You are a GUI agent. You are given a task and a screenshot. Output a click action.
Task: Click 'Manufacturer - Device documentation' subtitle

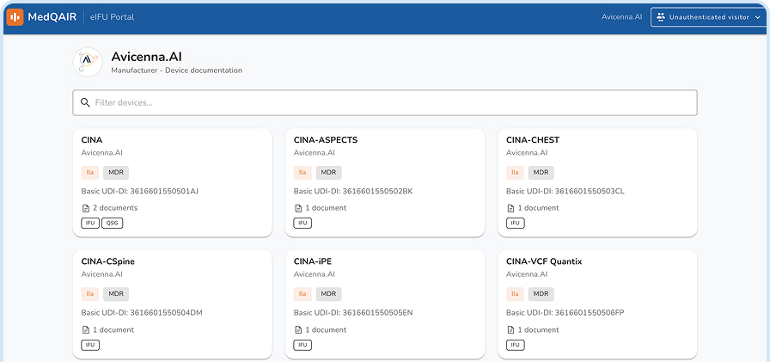[177, 71]
